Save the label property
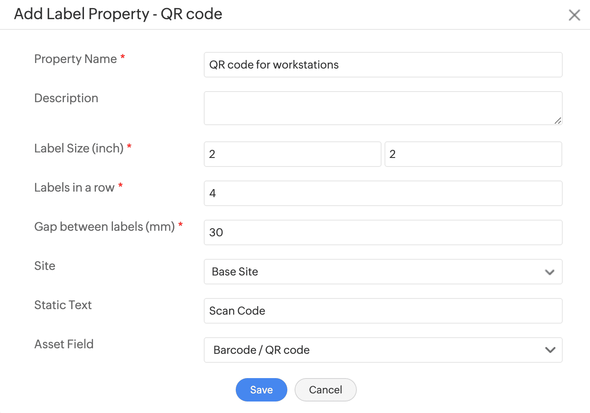Screen dimensions: 590x413 point(261,390)
